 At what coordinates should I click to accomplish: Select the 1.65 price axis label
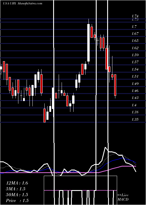pyautogui.click(x=135, y=41)
